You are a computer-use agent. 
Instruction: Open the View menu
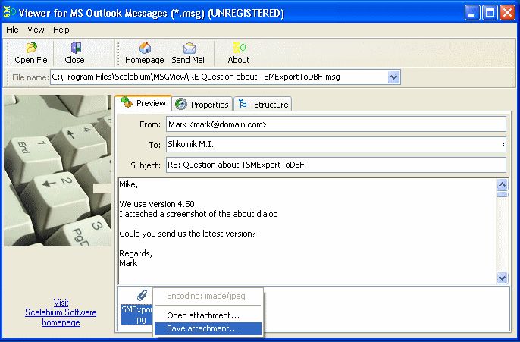(x=36, y=30)
